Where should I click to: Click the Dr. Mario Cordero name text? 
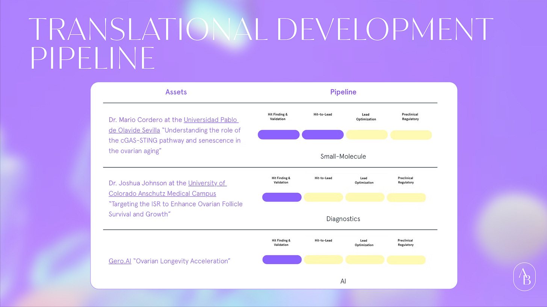point(136,120)
